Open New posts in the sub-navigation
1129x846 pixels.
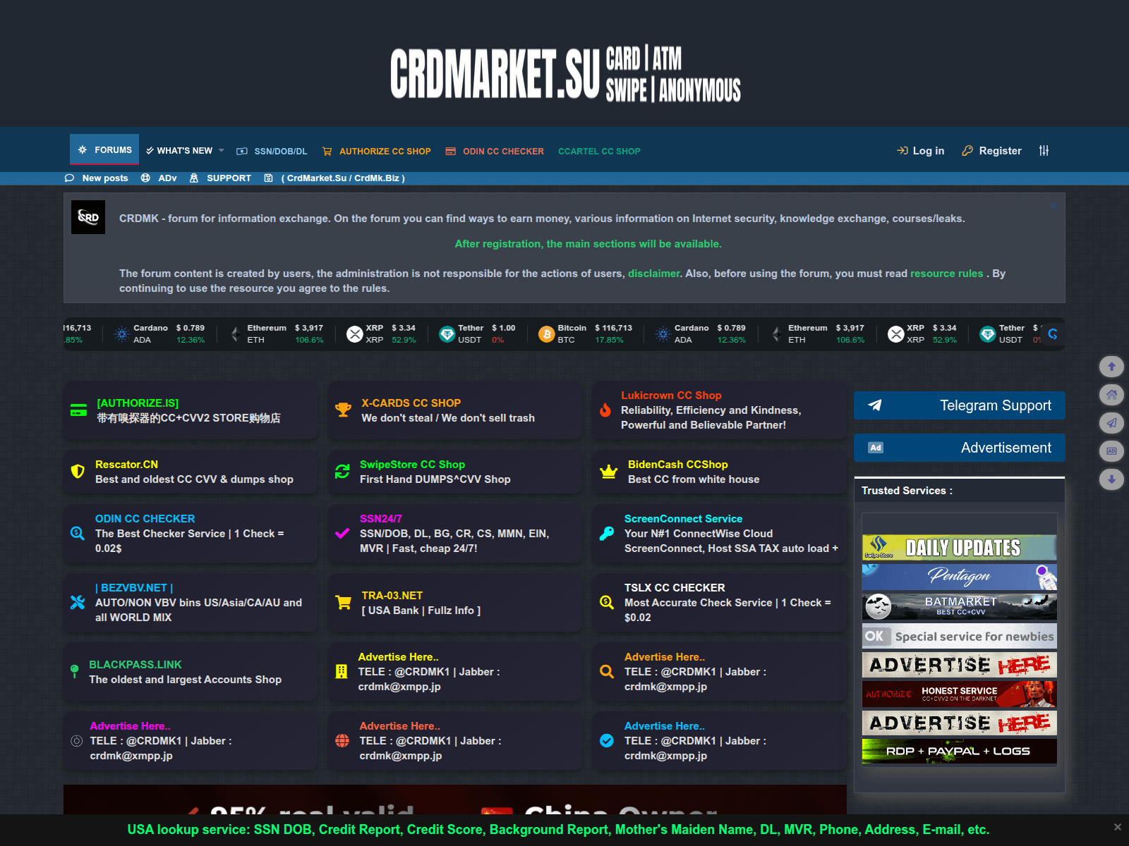click(x=96, y=178)
